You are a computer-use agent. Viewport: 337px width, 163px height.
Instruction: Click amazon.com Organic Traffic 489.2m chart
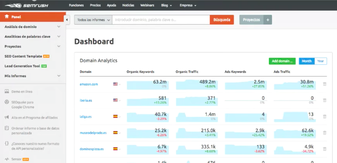(197, 84)
